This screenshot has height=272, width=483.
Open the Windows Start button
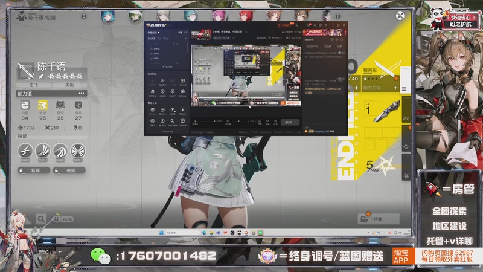(161, 233)
